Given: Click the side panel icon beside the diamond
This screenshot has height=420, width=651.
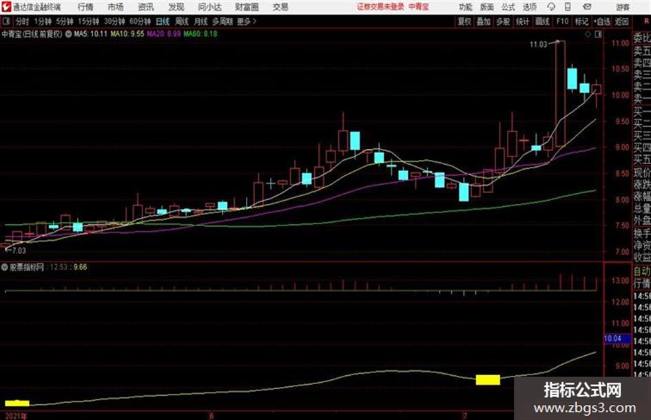Looking at the screenshot, I should [x=598, y=34].
